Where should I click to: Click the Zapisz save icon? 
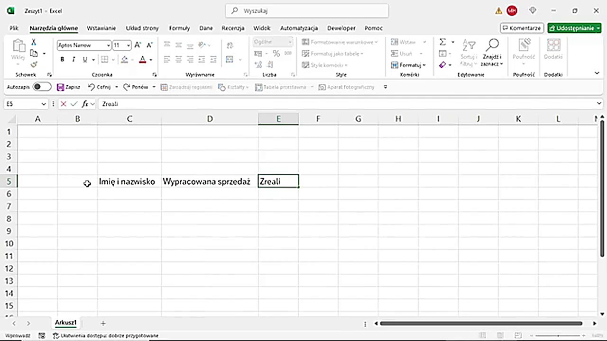pos(60,87)
